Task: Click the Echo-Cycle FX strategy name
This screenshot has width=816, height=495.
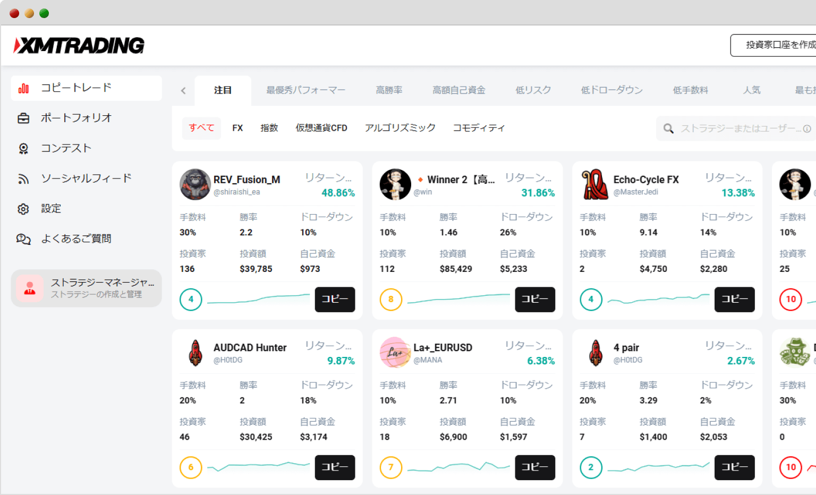Action: pos(646,180)
